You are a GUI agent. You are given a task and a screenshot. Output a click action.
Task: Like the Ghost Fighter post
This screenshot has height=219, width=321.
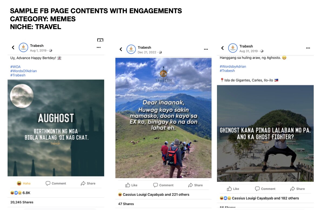pyautogui.click(x=233, y=189)
